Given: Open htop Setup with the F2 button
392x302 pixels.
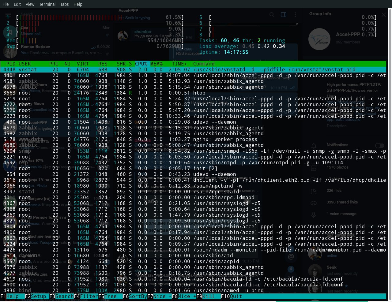Looking at the screenshot, I should point(37,296).
